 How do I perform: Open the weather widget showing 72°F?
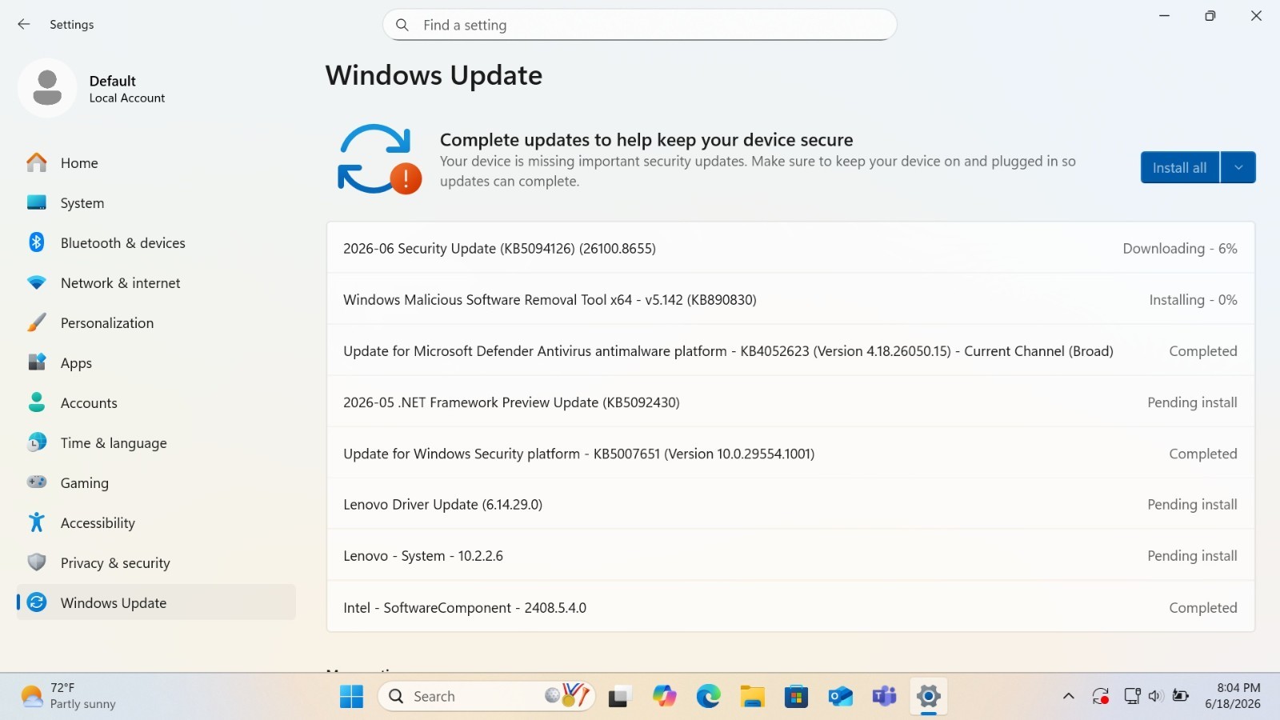click(x=69, y=696)
